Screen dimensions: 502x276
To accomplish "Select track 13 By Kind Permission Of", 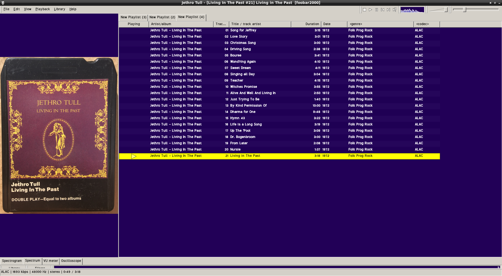I will [x=279, y=106].
